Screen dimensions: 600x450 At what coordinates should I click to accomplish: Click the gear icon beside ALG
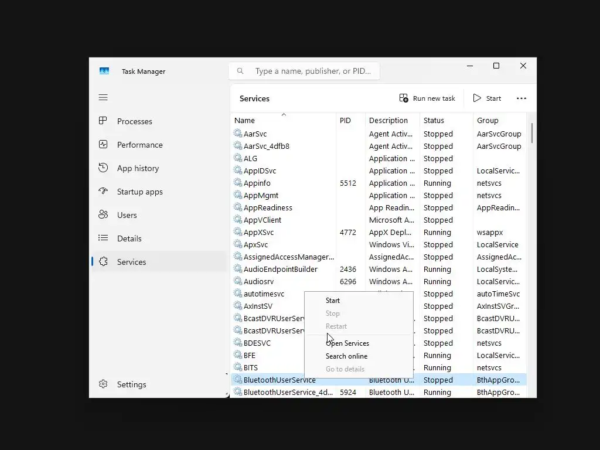coord(238,158)
